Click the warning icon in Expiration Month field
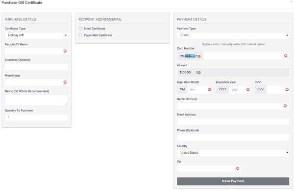Image resolution: width=294 pixels, height=191 pixels. (x=209, y=89)
